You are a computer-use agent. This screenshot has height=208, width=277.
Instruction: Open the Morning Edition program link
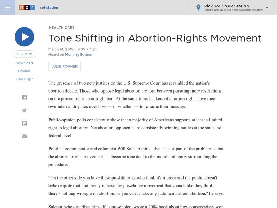(79, 54)
